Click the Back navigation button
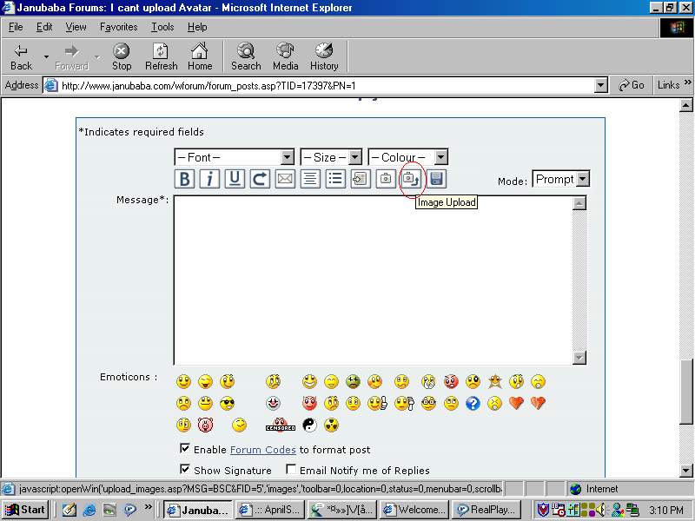Viewport: 695px width, 521px height. click(21, 57)
